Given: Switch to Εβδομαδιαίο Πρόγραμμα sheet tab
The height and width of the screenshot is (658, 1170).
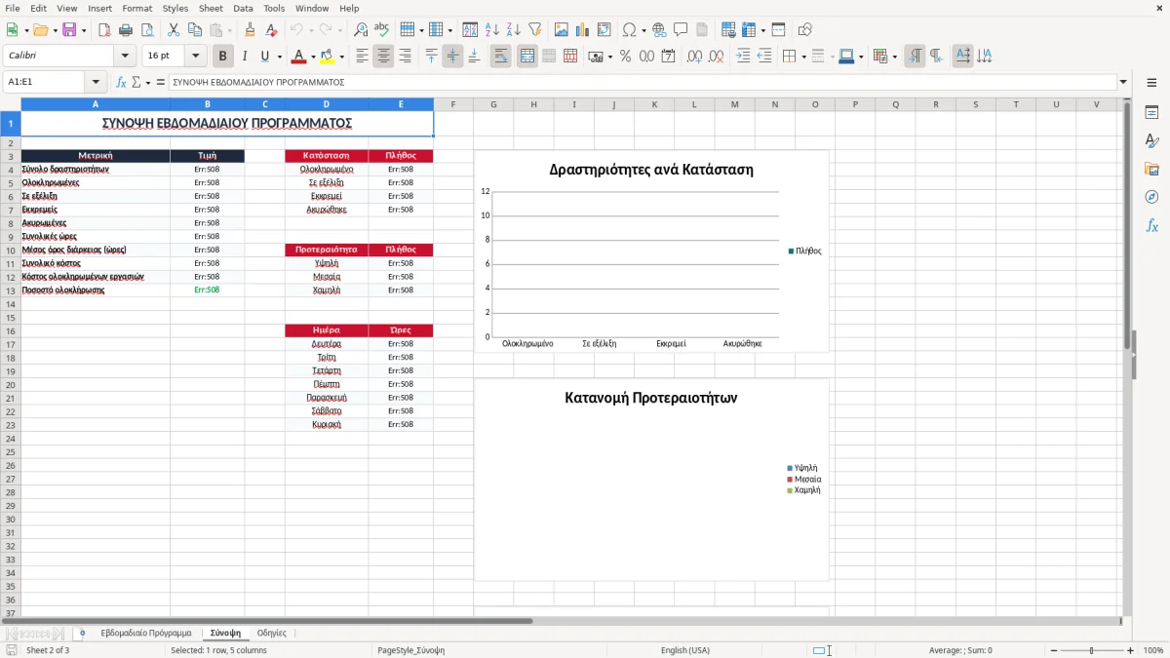Looking at the screenshot, I should 146,633.
